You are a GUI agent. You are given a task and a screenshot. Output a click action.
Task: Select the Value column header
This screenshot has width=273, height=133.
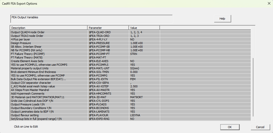(144, 28)
